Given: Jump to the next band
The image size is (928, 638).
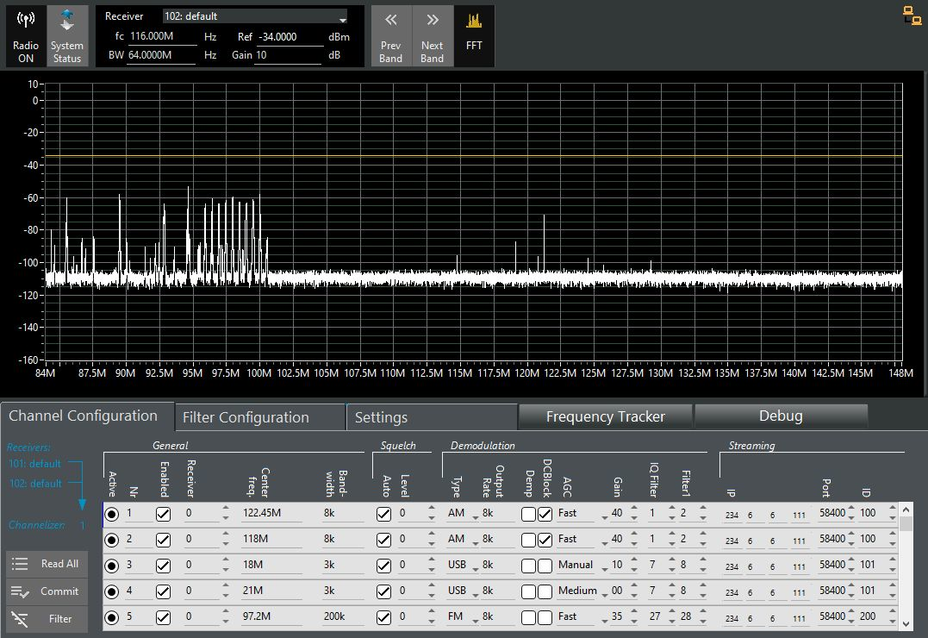Looking at the screenshot, I should [x=432, y=37].
